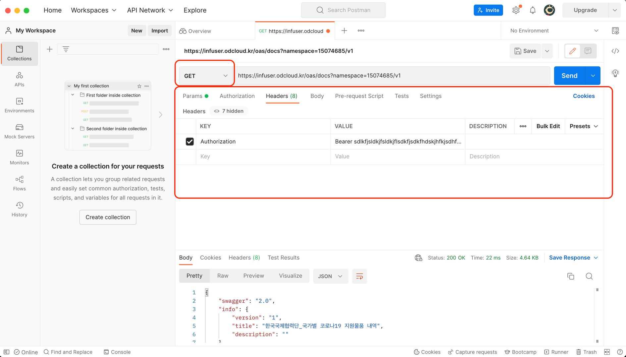
Task: Open the header columns options ellipsis
Action: point(523,126)
